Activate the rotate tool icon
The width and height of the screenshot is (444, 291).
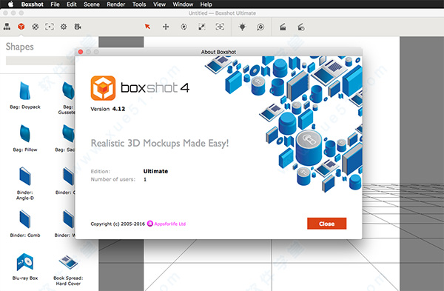click(184, 27)
